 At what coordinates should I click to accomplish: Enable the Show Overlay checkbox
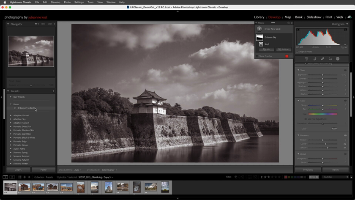point(257,56)
